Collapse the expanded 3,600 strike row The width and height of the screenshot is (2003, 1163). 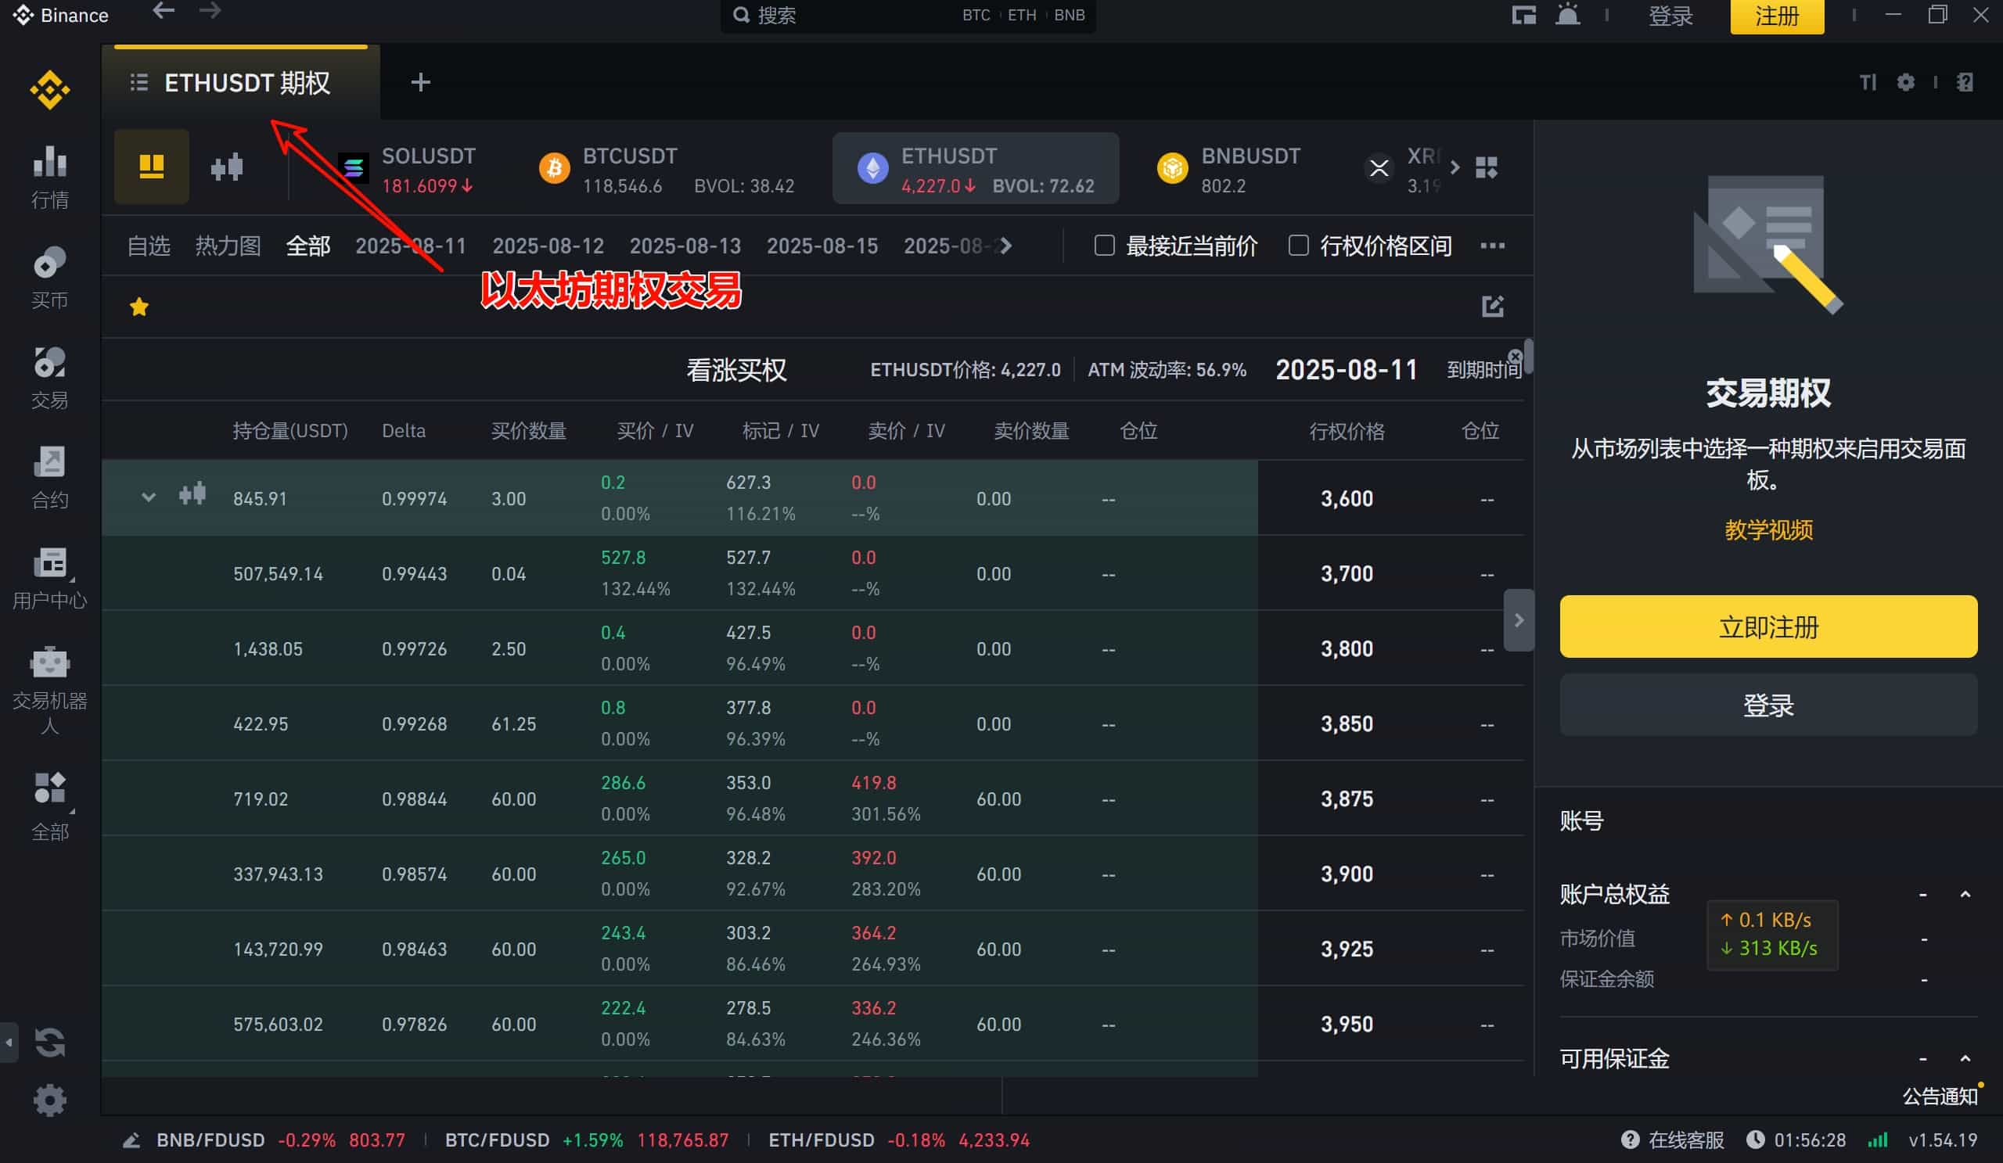pyautogui.click(x=149, y=498)
